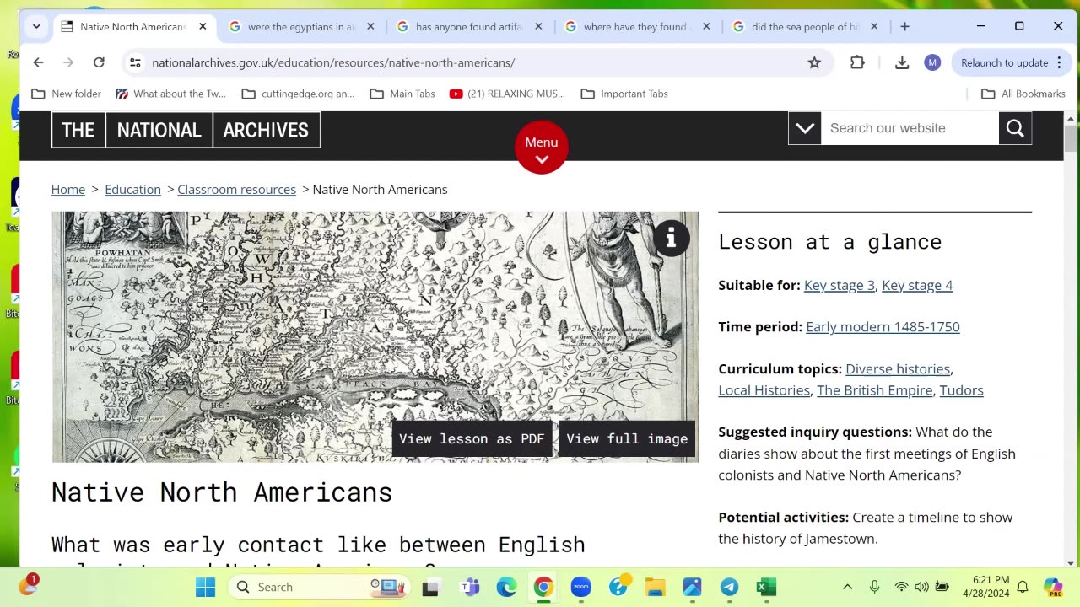Switch to the 'were the egyptians' tab
1080x607 pixels.
[293, 26]
